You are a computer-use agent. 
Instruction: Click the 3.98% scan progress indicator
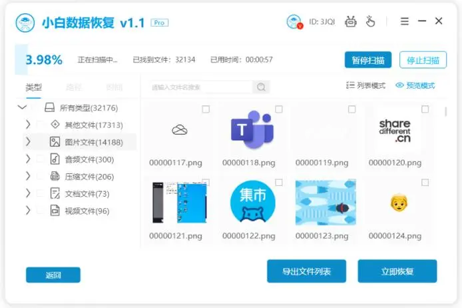click(44, 60)
